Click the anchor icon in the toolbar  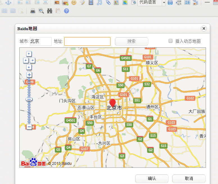click(x=8, y=2)
